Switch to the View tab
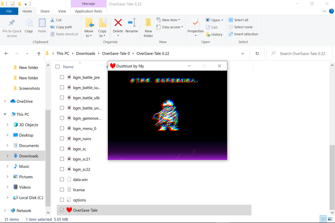This screenshot has height=223, width=335. pos(62,11)
